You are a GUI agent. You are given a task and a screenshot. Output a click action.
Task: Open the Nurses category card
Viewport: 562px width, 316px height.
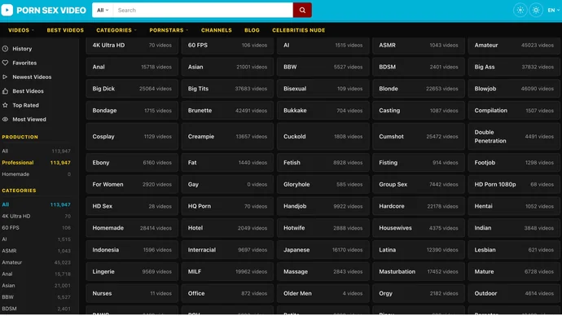pyautogui.click(x=132, y=293)
